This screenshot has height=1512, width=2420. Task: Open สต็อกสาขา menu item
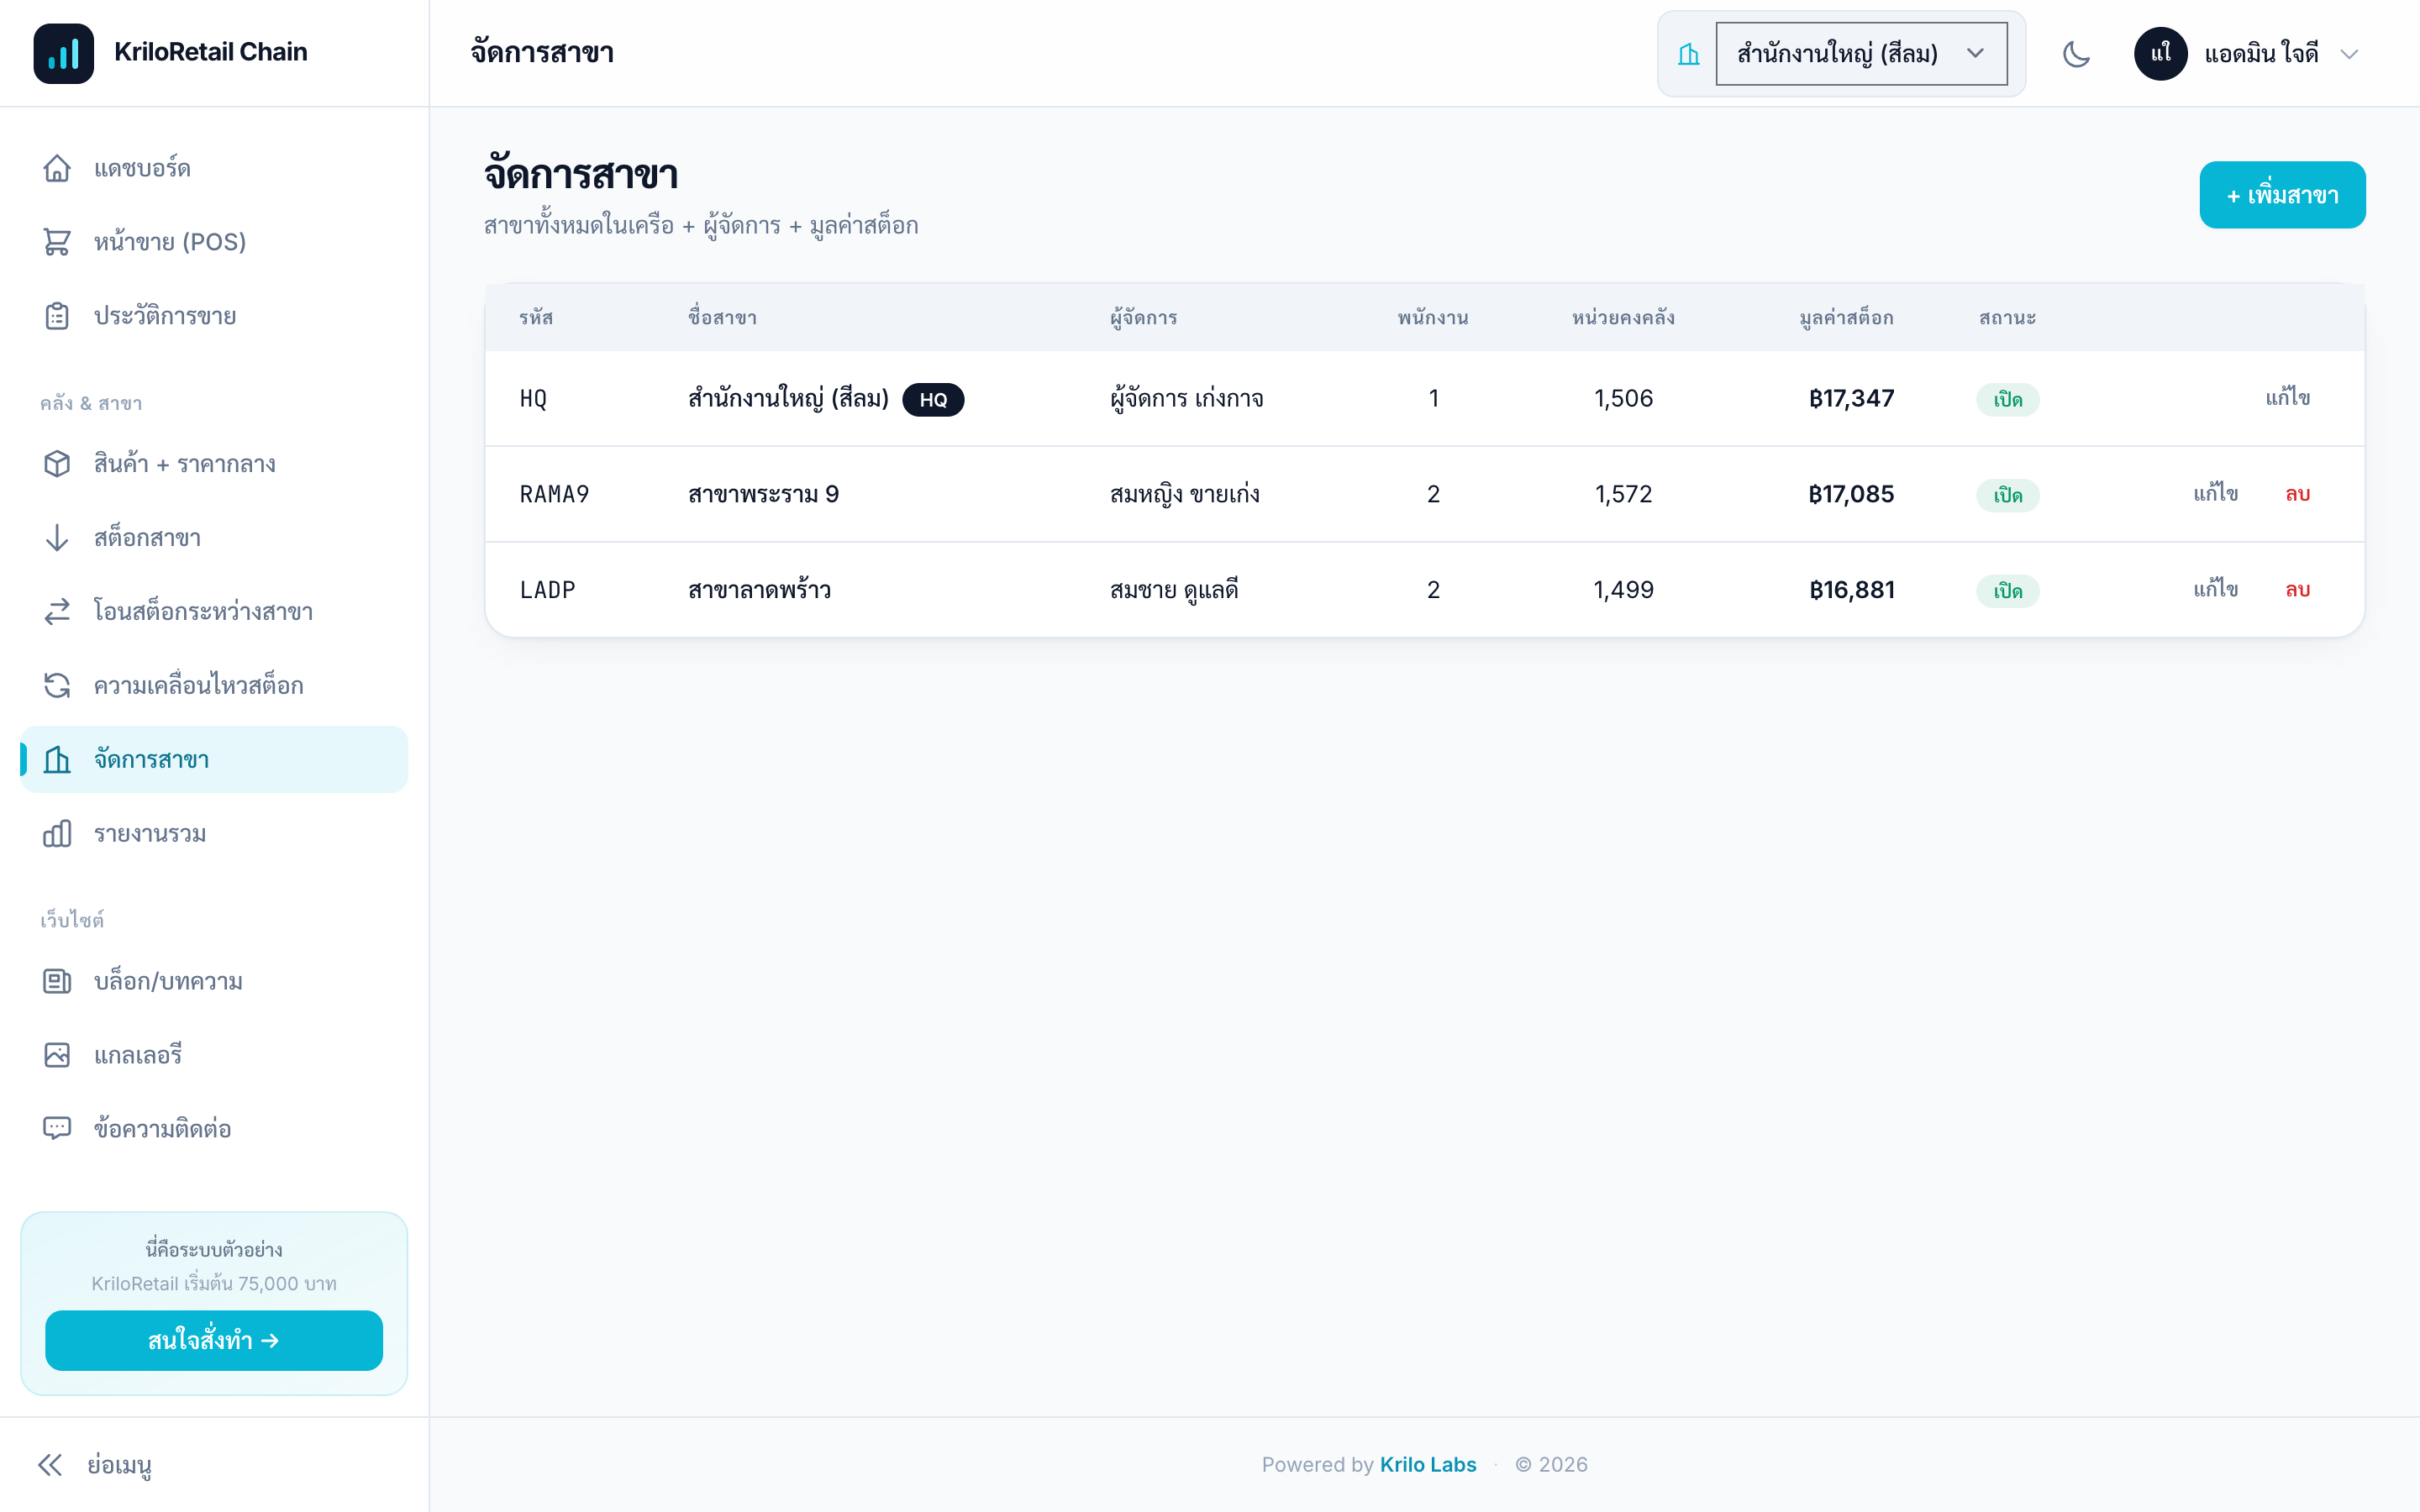tap(214, 538)
